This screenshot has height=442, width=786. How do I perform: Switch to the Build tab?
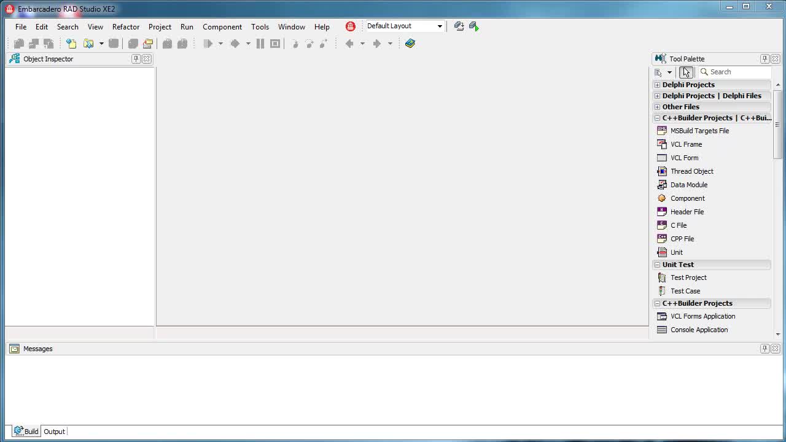(26, 432)
